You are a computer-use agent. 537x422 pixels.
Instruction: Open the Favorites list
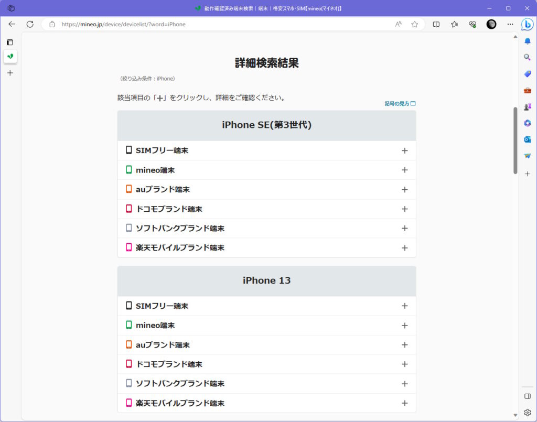click(x=455, y=24)
